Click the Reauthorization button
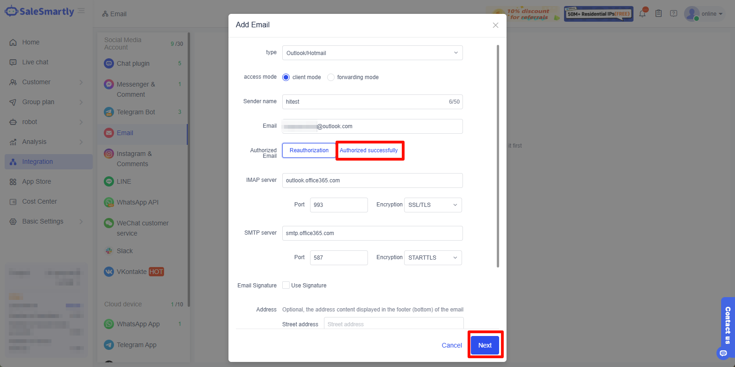This screenshot has width=735, height=367. tap(309, 150)
